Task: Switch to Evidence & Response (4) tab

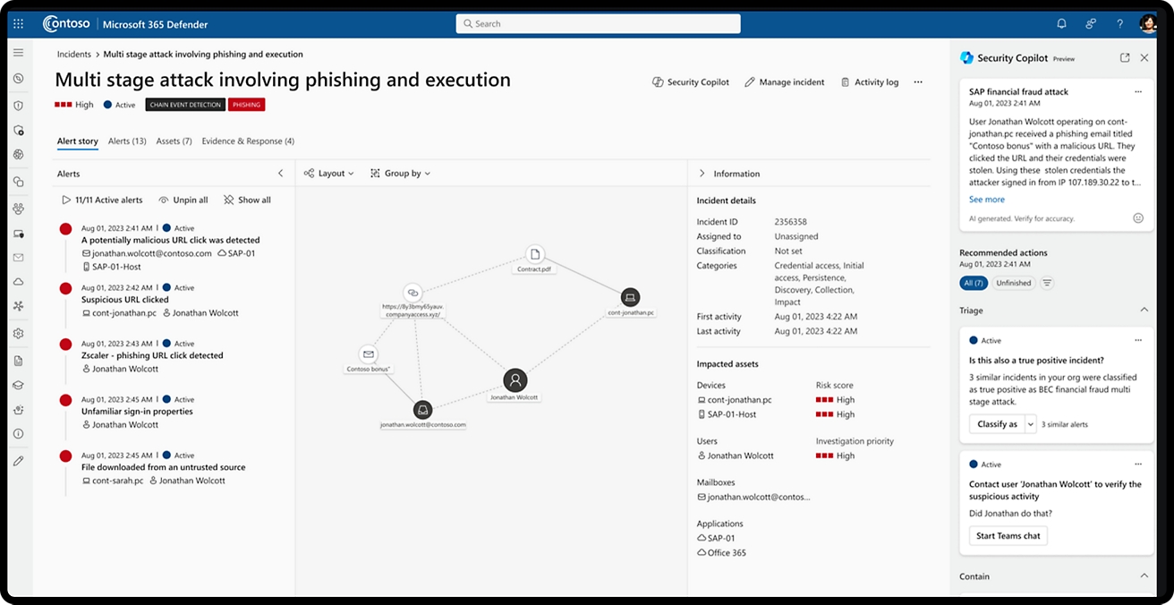Action: [x=248, y=141]
